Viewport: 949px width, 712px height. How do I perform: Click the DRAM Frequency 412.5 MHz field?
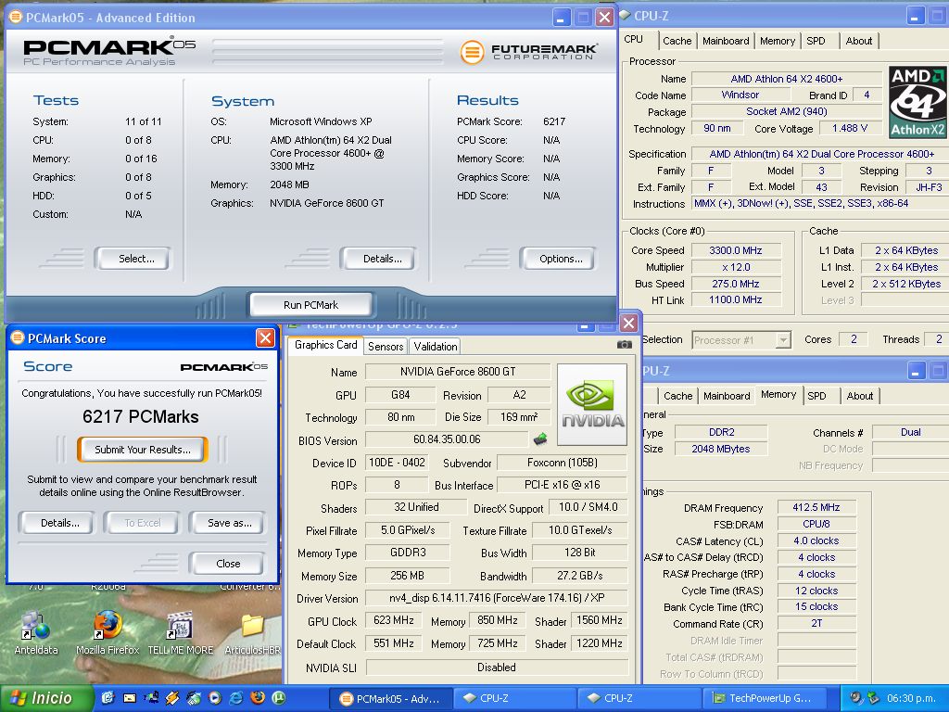tap(816, 507)
